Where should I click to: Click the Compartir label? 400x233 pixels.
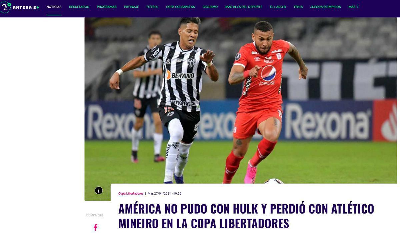[x=94, y=215]
